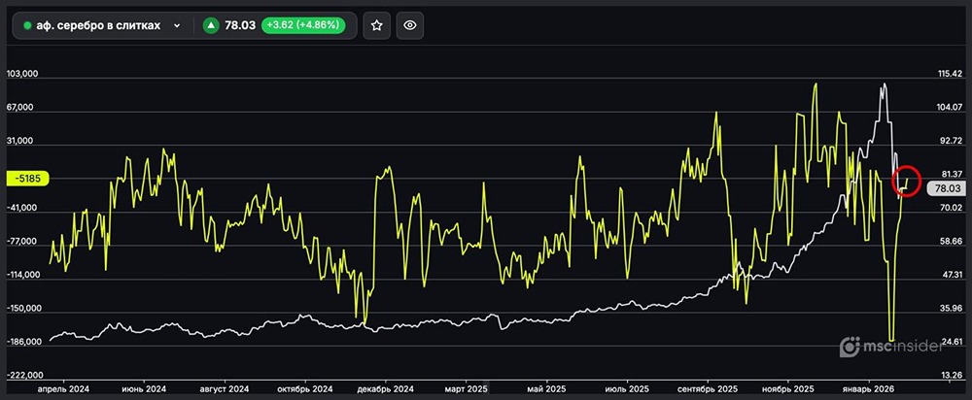Viewport: 972px width, 400px height.
Task: Click the 115.42 value on the right price axis
Action: [x=950, y=74]
